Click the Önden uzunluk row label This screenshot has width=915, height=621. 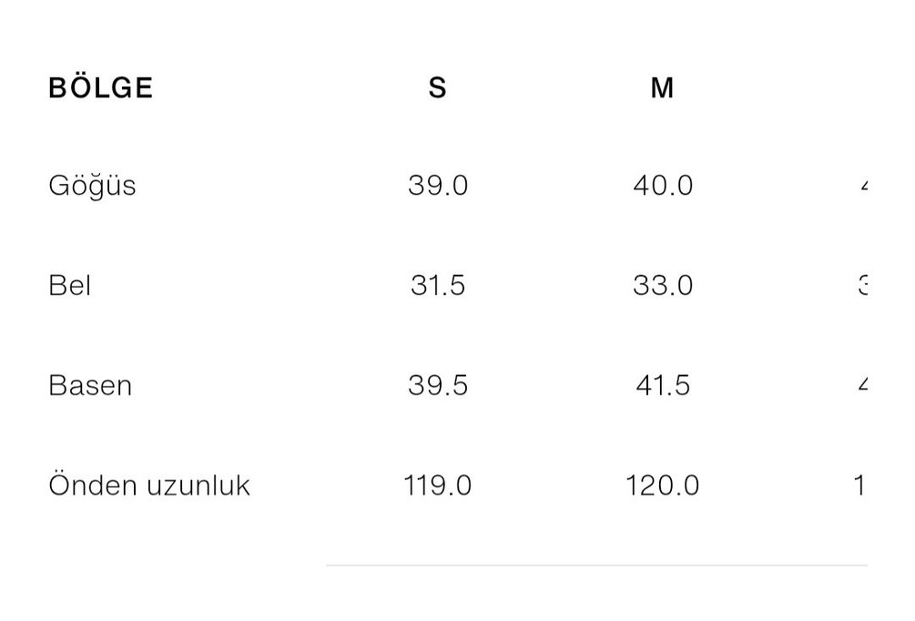tap(149, 485)
